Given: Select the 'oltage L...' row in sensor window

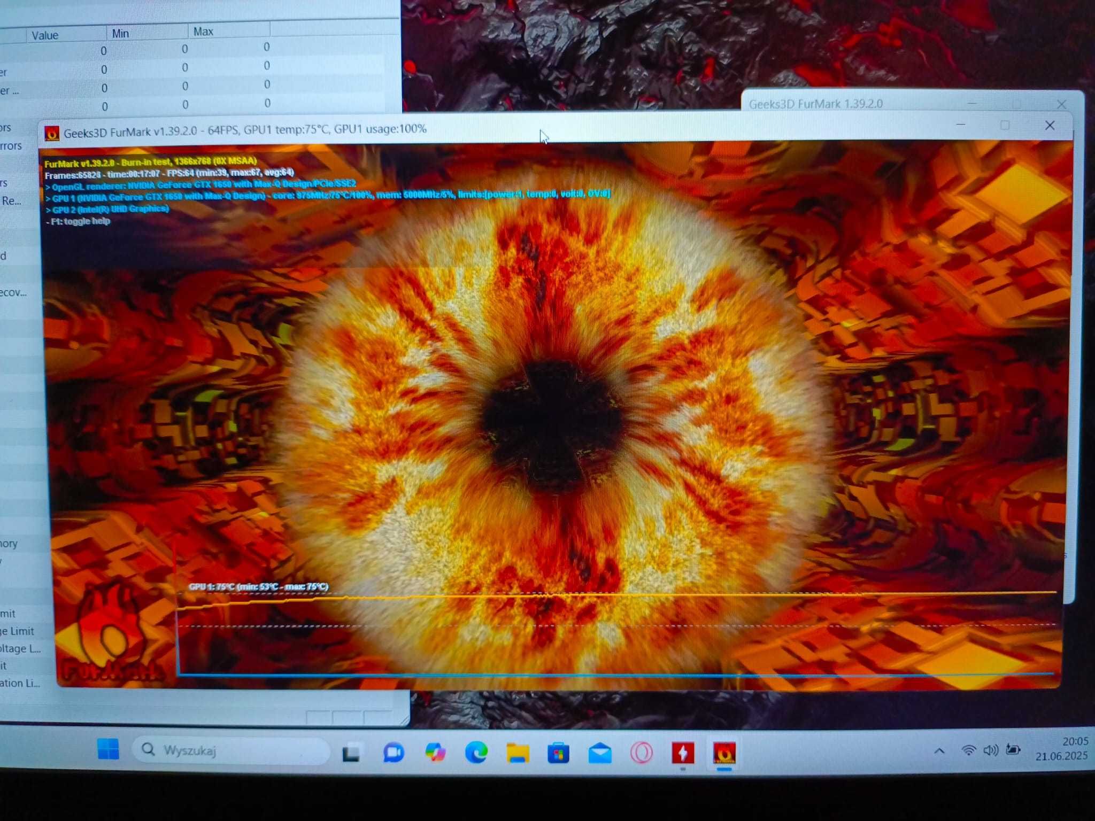Looking at the screenshot, I should (20, 648).
